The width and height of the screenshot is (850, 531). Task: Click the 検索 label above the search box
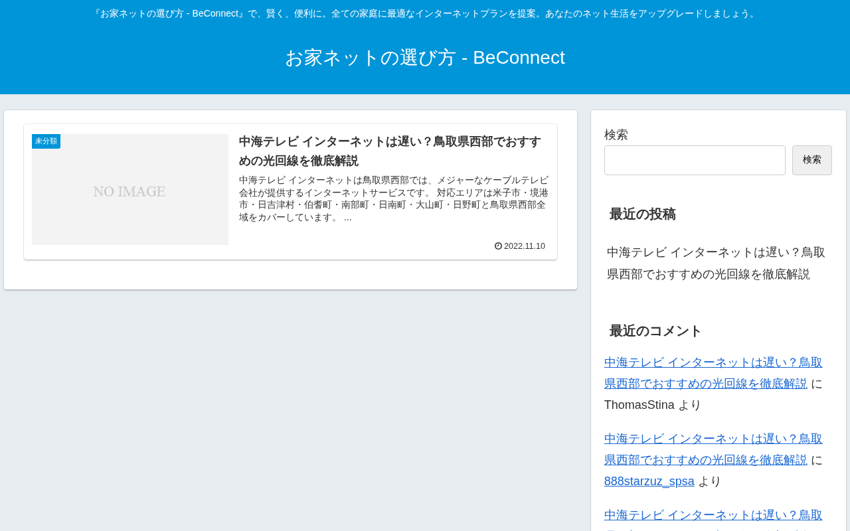click(616, 135)
